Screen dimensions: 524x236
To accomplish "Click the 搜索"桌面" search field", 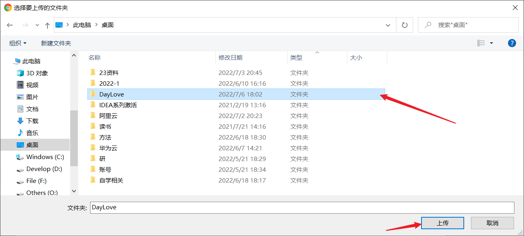I will tap(469, 25).
